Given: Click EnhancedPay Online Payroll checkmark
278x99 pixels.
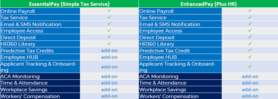Looking at the screenshot, I should (250, 11).
